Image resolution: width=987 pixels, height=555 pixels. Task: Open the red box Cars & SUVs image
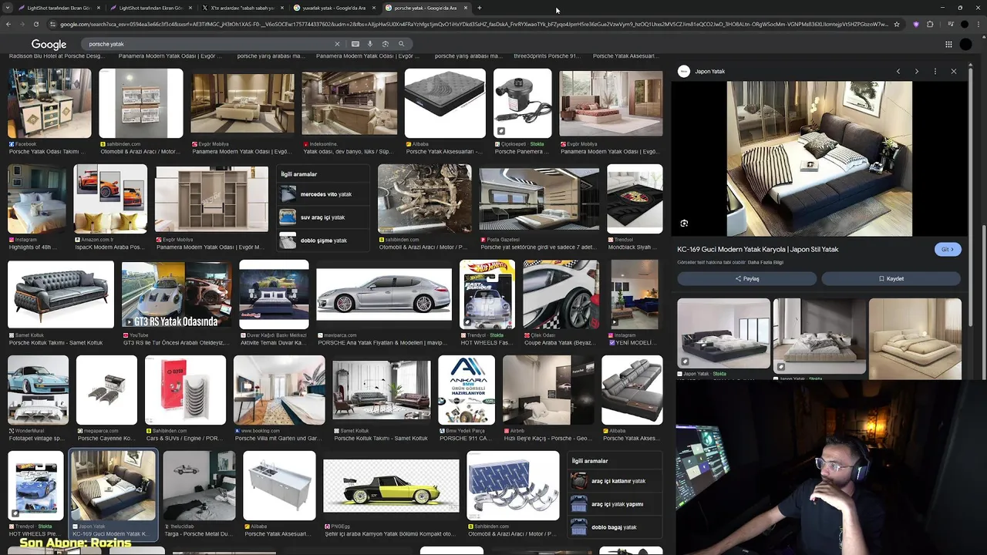185,390
